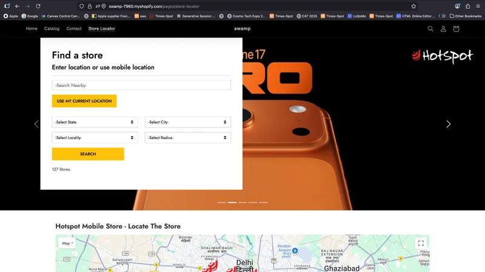
Task: Open the Contact navigation item
Action: 74,28
